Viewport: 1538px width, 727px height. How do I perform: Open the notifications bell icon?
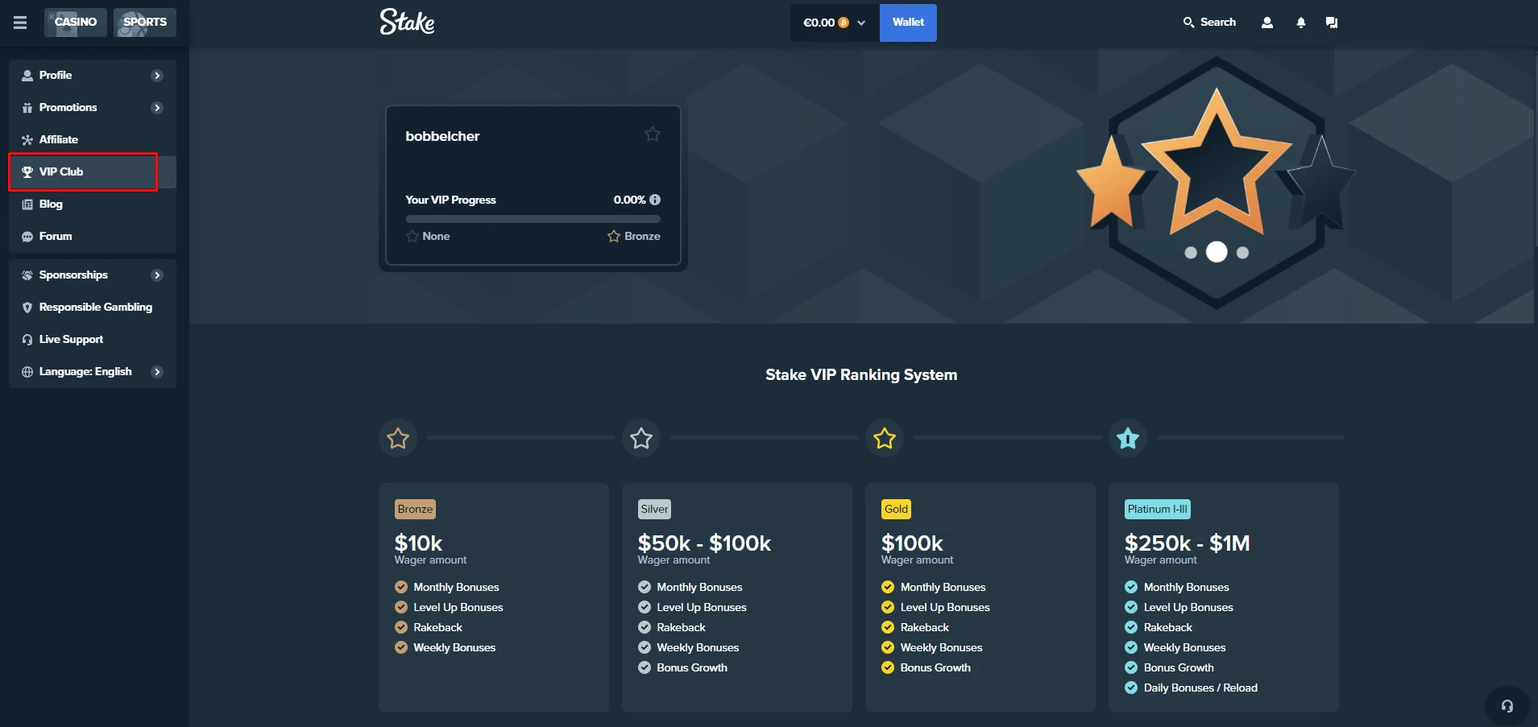(x=1300, y=23)
